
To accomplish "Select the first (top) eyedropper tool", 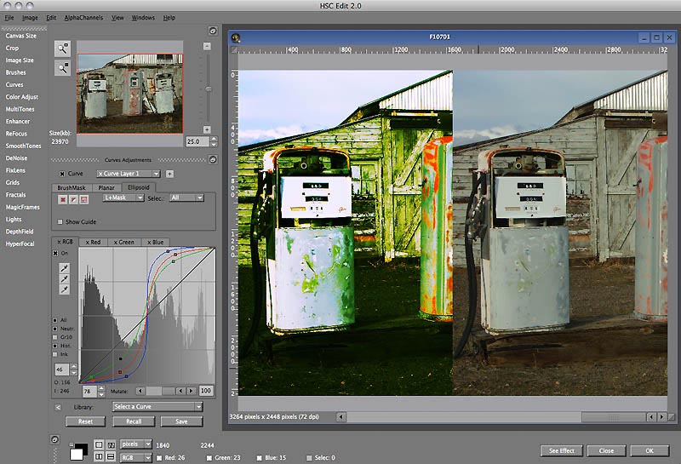I will [x=65, y=267].
